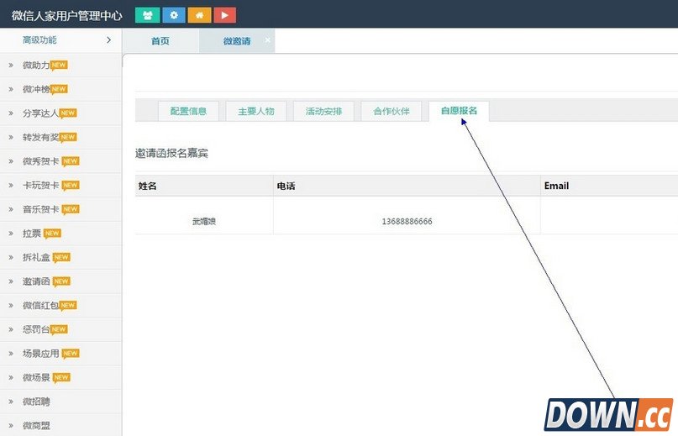Expand arrow beside 场景应用

coord(11,354)
